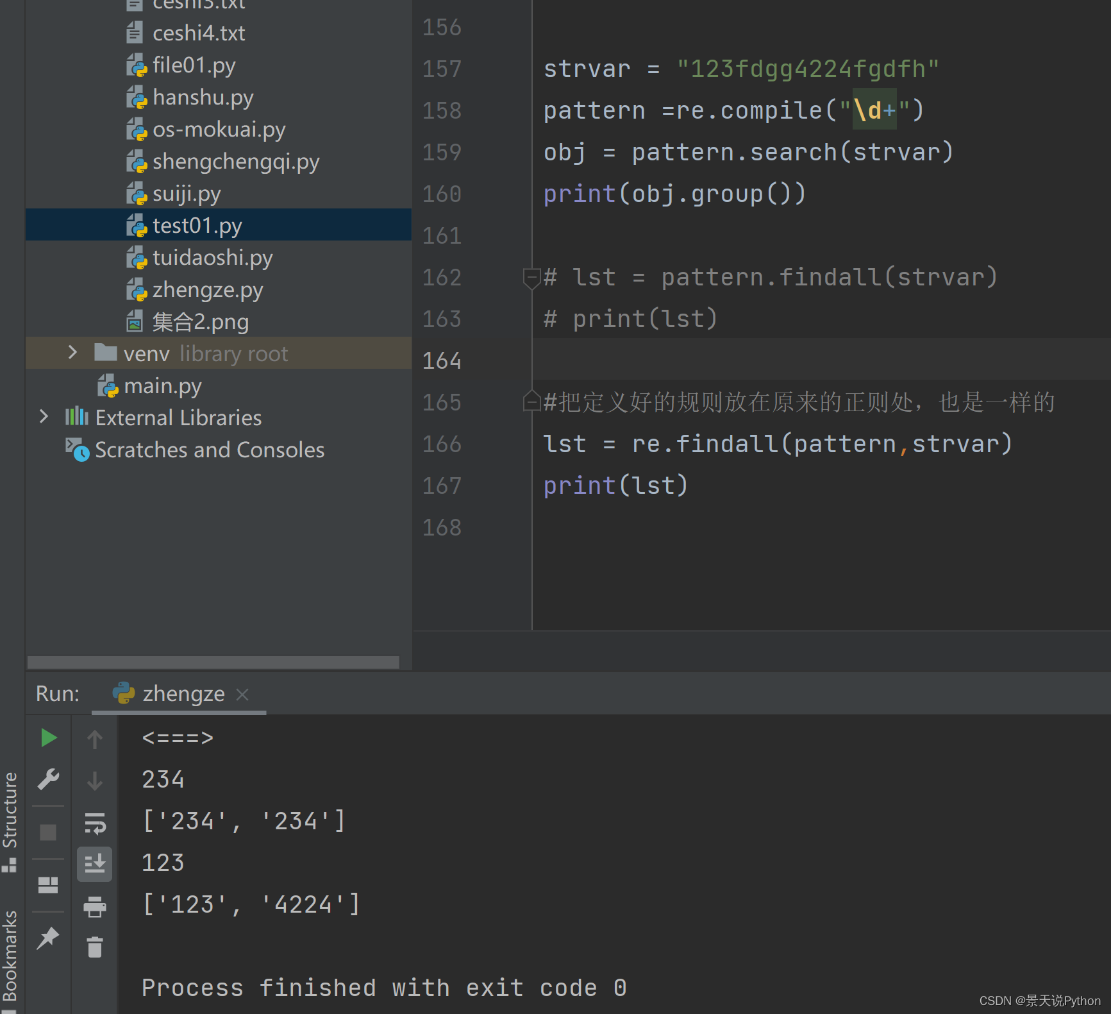Screen dimensions: 1111x1014
Task: Click line number 164 in gutter
Action: click(x=442, y=360)
